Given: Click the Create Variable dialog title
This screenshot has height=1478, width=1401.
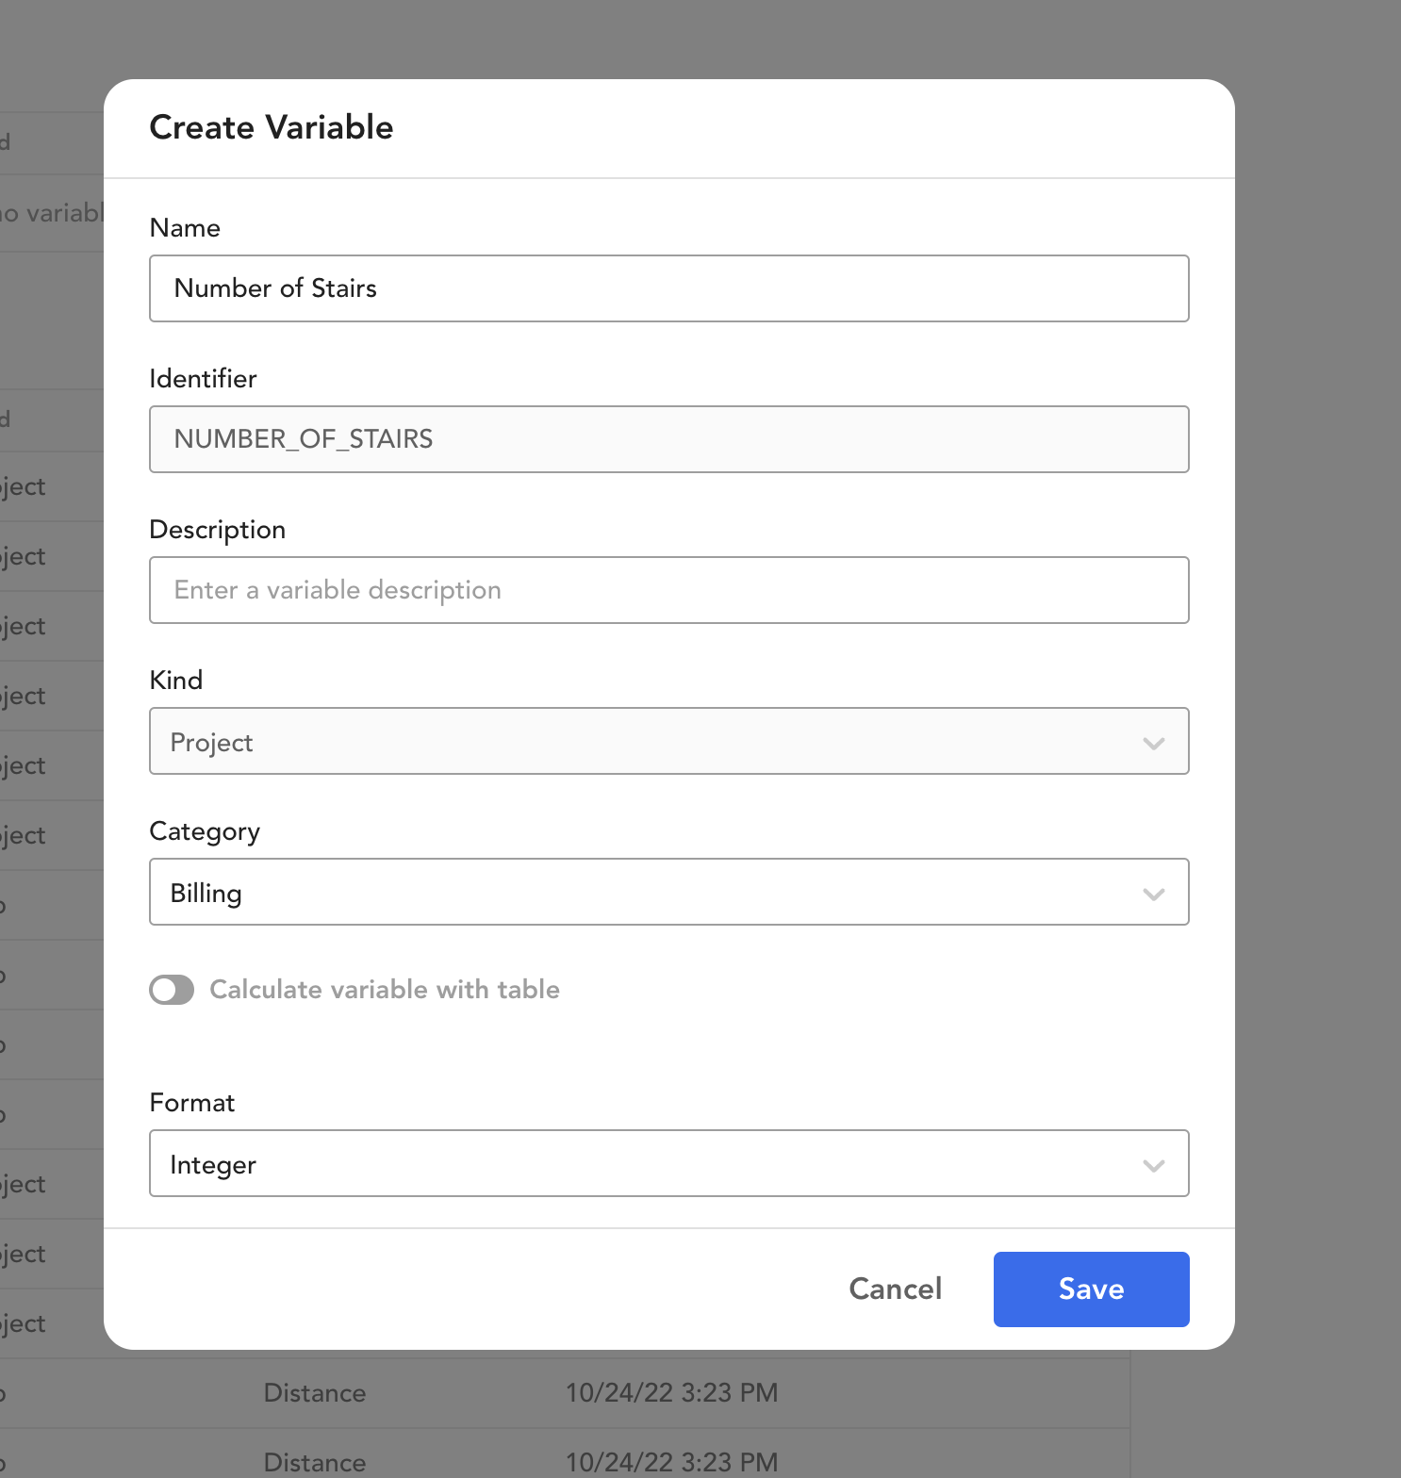Looking at the screenshot, I should (272, 127).
